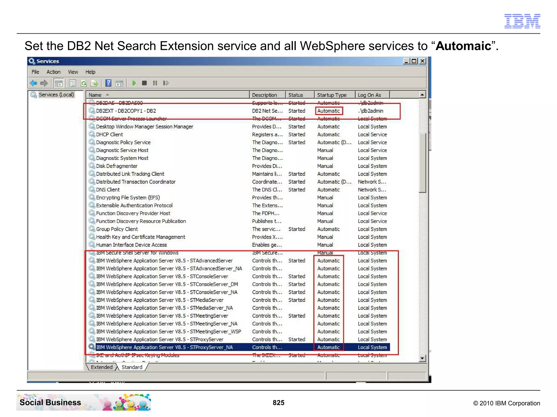Close the Services window
Viewport: 557px width, 417px height.
(x=422, y=61)
